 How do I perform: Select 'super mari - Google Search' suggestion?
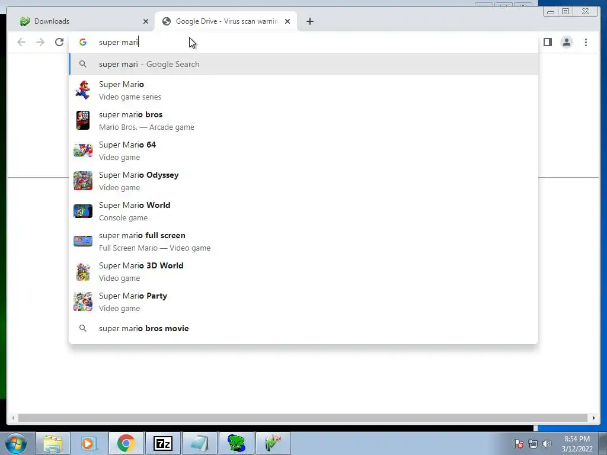point(303,64)
